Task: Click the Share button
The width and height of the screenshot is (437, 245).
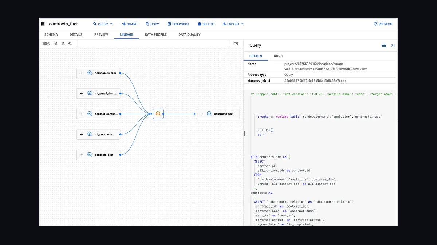Action: tap(129, 24)
